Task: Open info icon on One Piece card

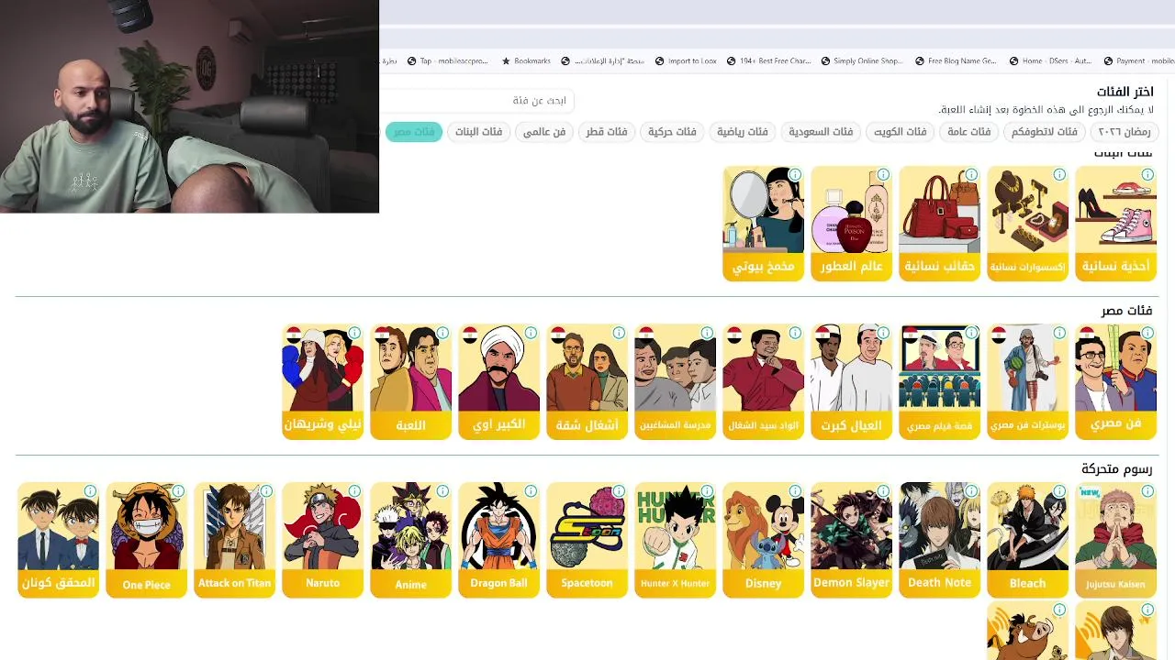Action: 178,491
